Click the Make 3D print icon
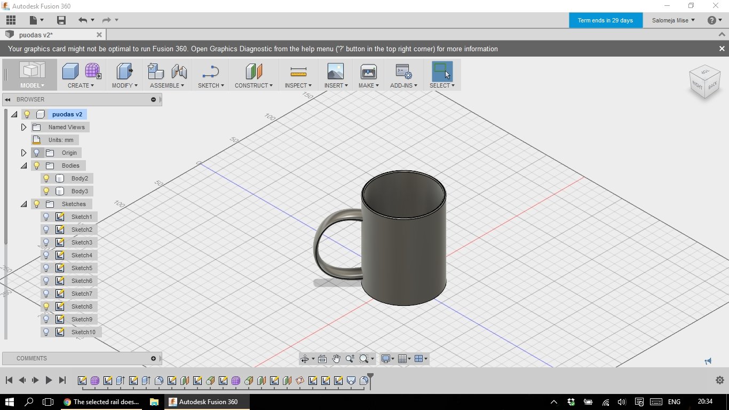The width and height of the screenshot is (729, 410). coord(369,71)
